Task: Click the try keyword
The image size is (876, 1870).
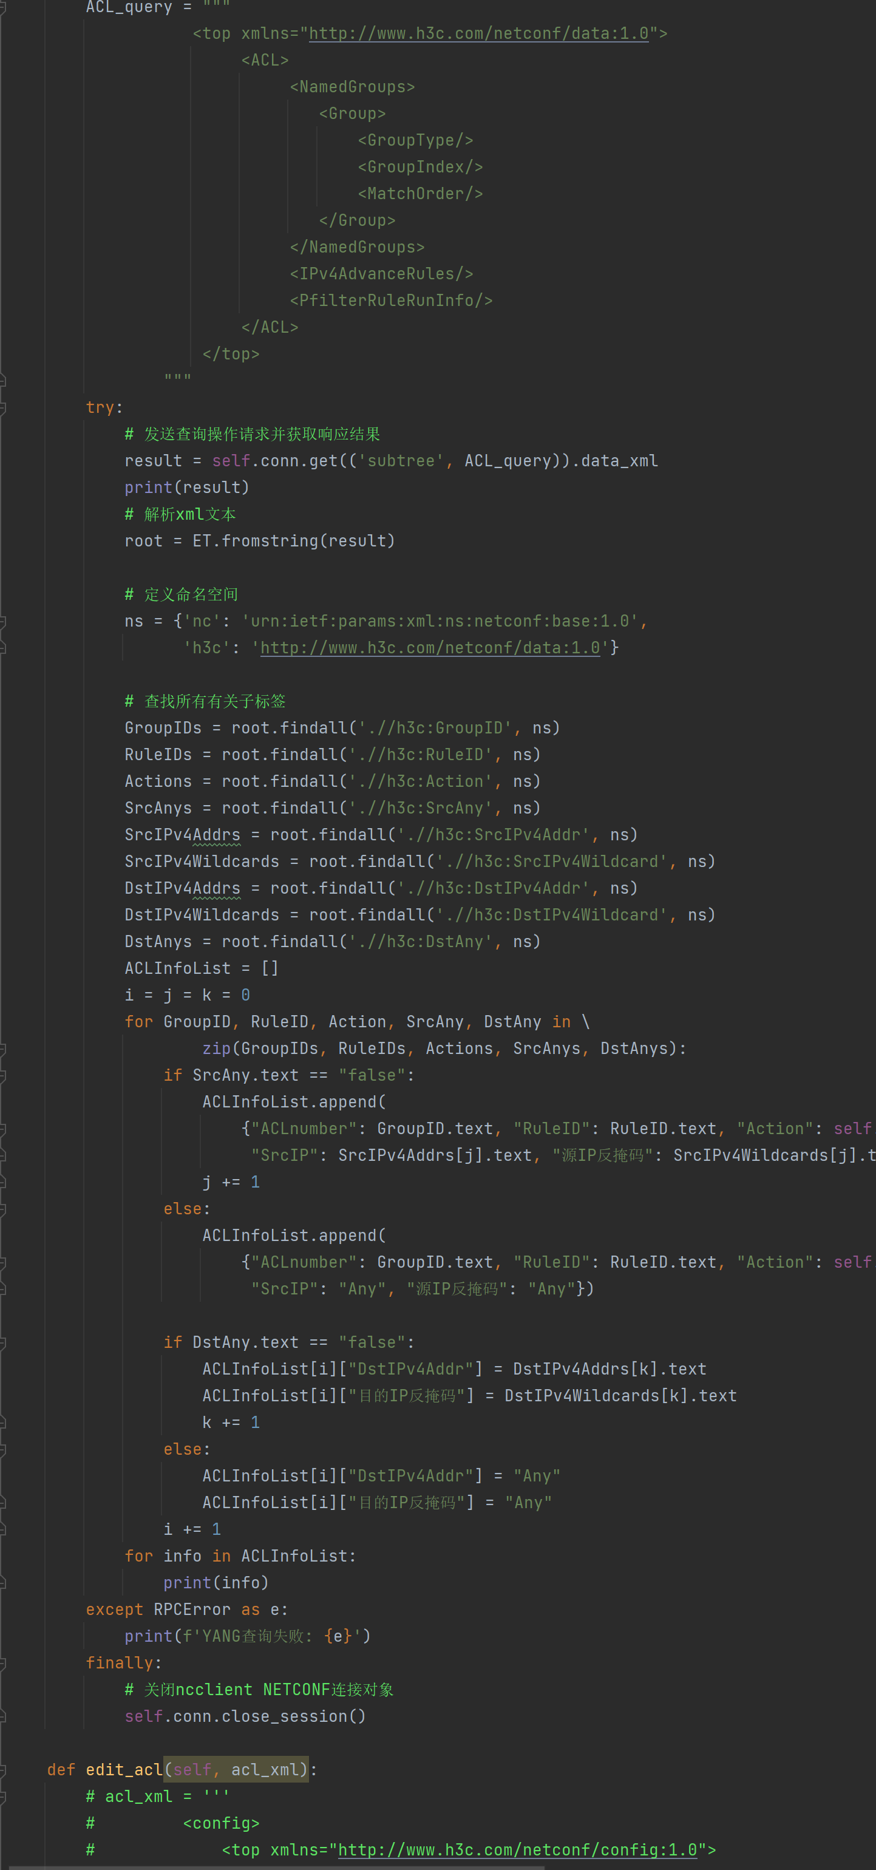Action: [x=100, y=407]
